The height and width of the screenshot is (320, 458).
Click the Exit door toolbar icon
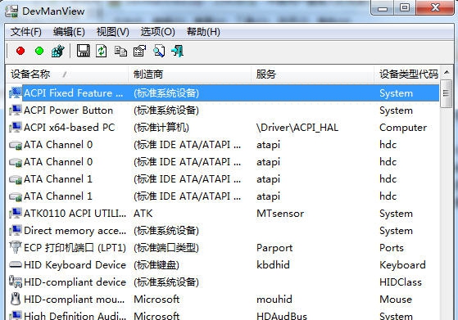178,51
